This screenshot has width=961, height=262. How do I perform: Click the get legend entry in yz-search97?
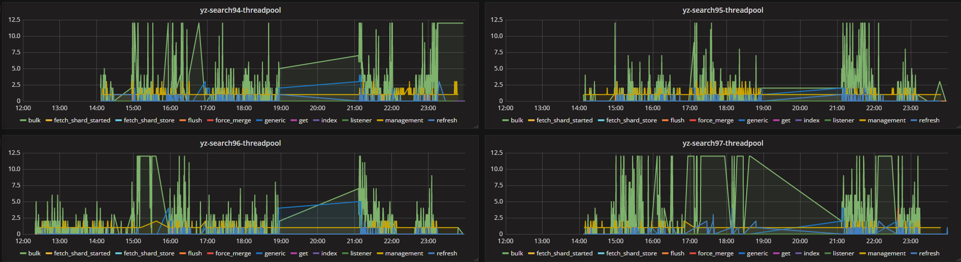(x=785, y=253)
